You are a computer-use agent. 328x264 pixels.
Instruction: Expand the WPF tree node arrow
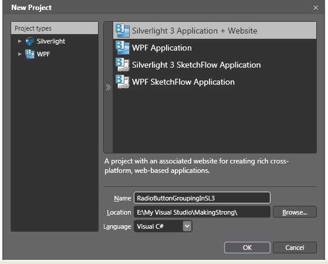pyautogui.click(x=20, y=54)
